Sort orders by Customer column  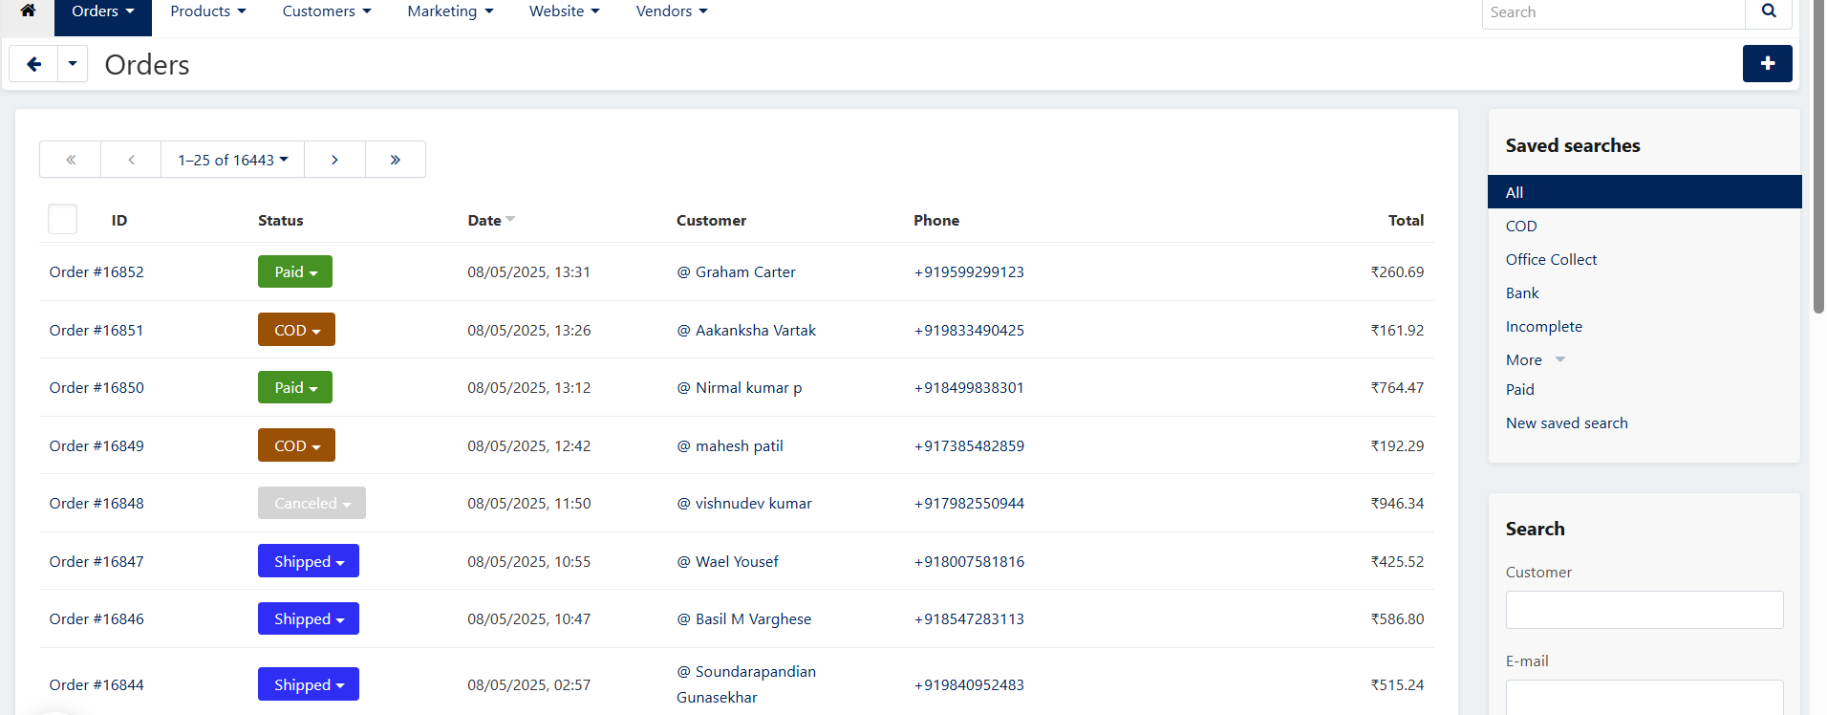pos(711,220)
